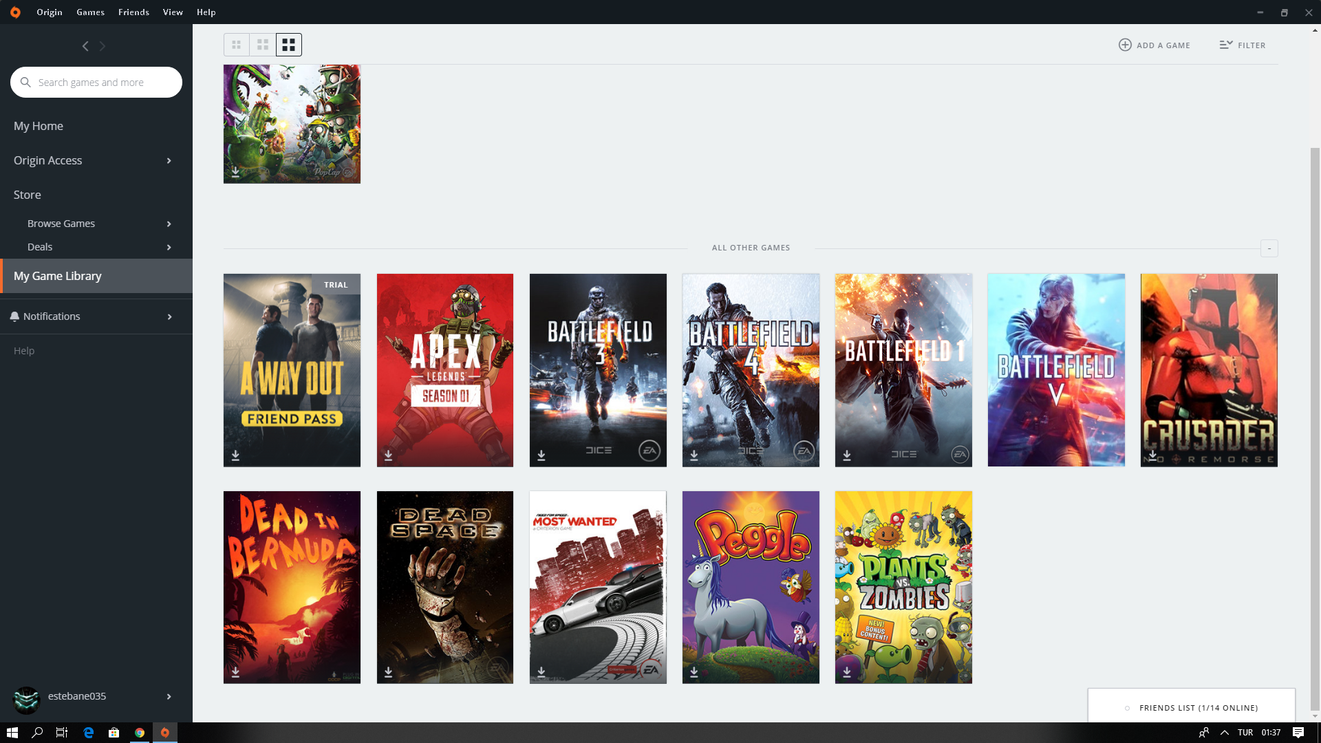Expand the Browse Games submenu arrow

point(169,224)
